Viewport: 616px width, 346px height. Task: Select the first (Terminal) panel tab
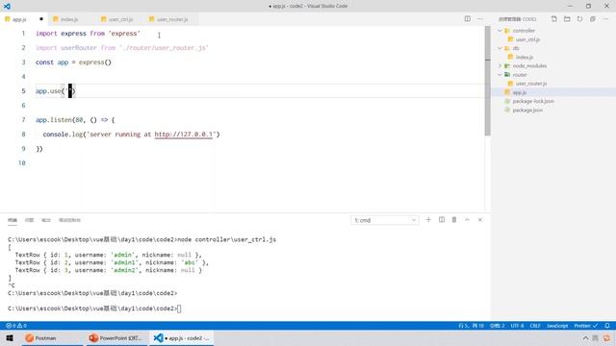pyautogui.click(x=13, y=220)
